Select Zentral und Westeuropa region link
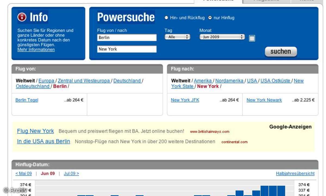Image resolution: width=326 pixels, height=196 pixels. 84,81
